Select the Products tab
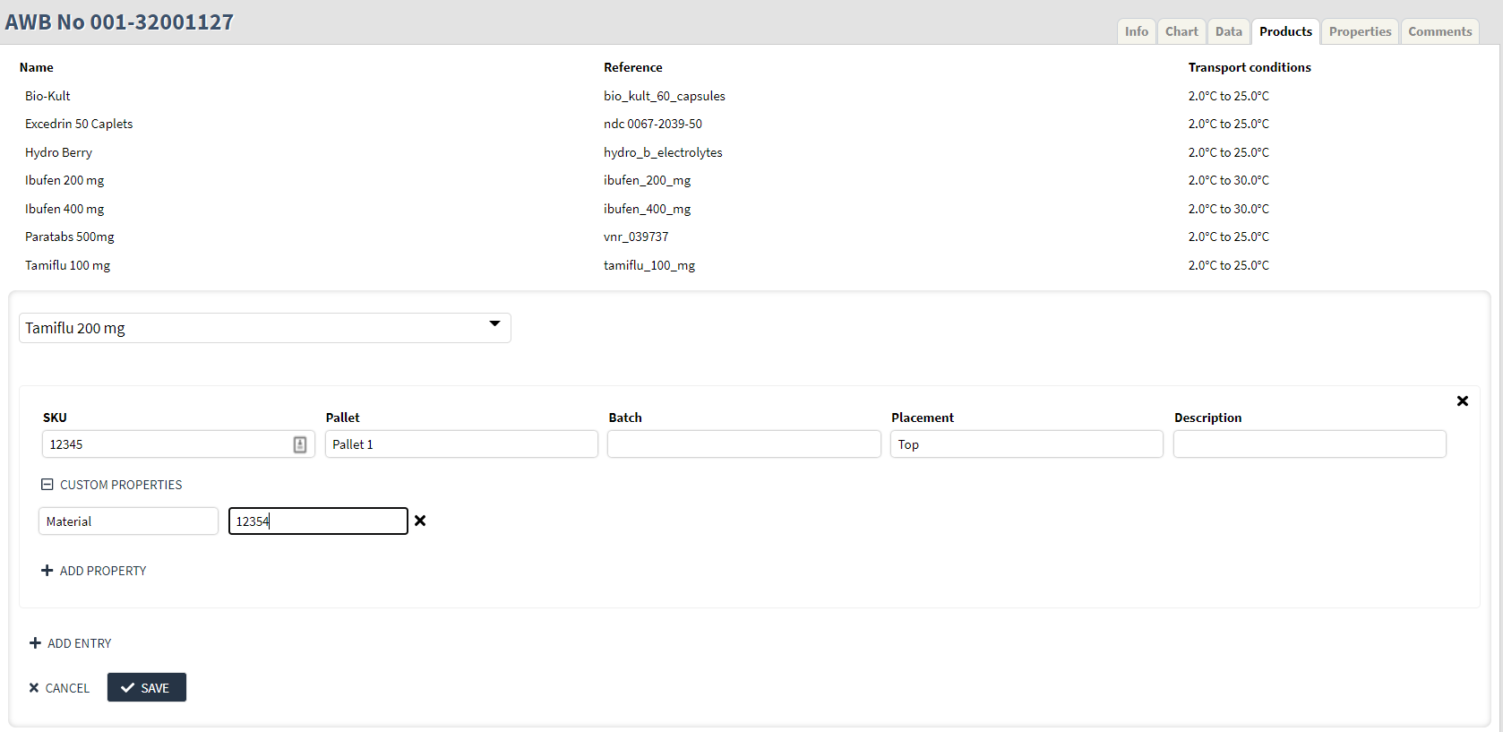The width and height of the screenshot is (1503, 732). point(1285,31)
